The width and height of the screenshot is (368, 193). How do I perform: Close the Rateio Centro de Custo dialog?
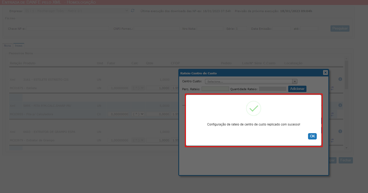[325, 73]
